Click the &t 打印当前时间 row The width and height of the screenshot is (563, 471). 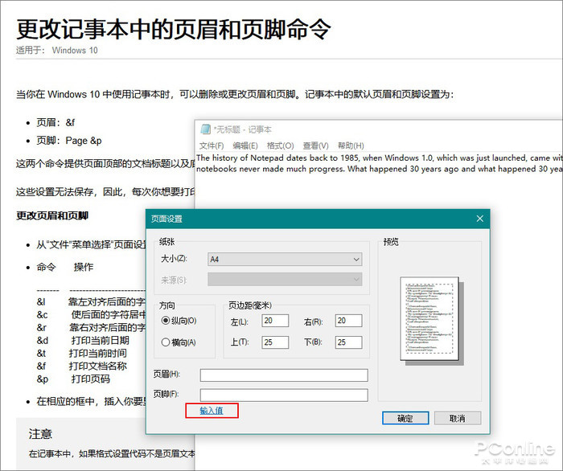pos(81,353)
